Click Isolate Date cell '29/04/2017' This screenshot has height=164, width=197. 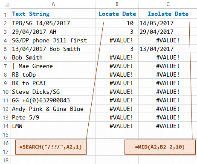coord(168,32)
